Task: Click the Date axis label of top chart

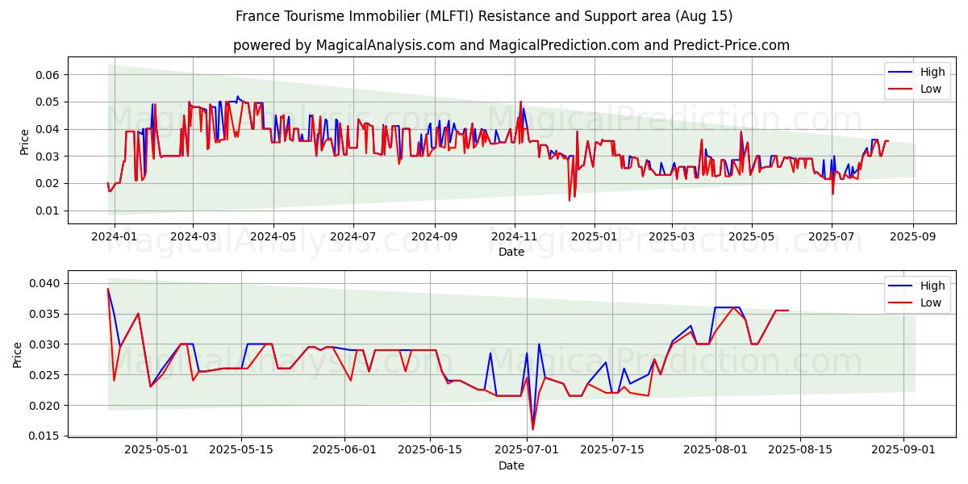Action: pos(511,252)
